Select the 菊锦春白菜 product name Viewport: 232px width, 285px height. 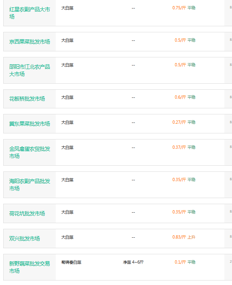[x=71, y=262]
